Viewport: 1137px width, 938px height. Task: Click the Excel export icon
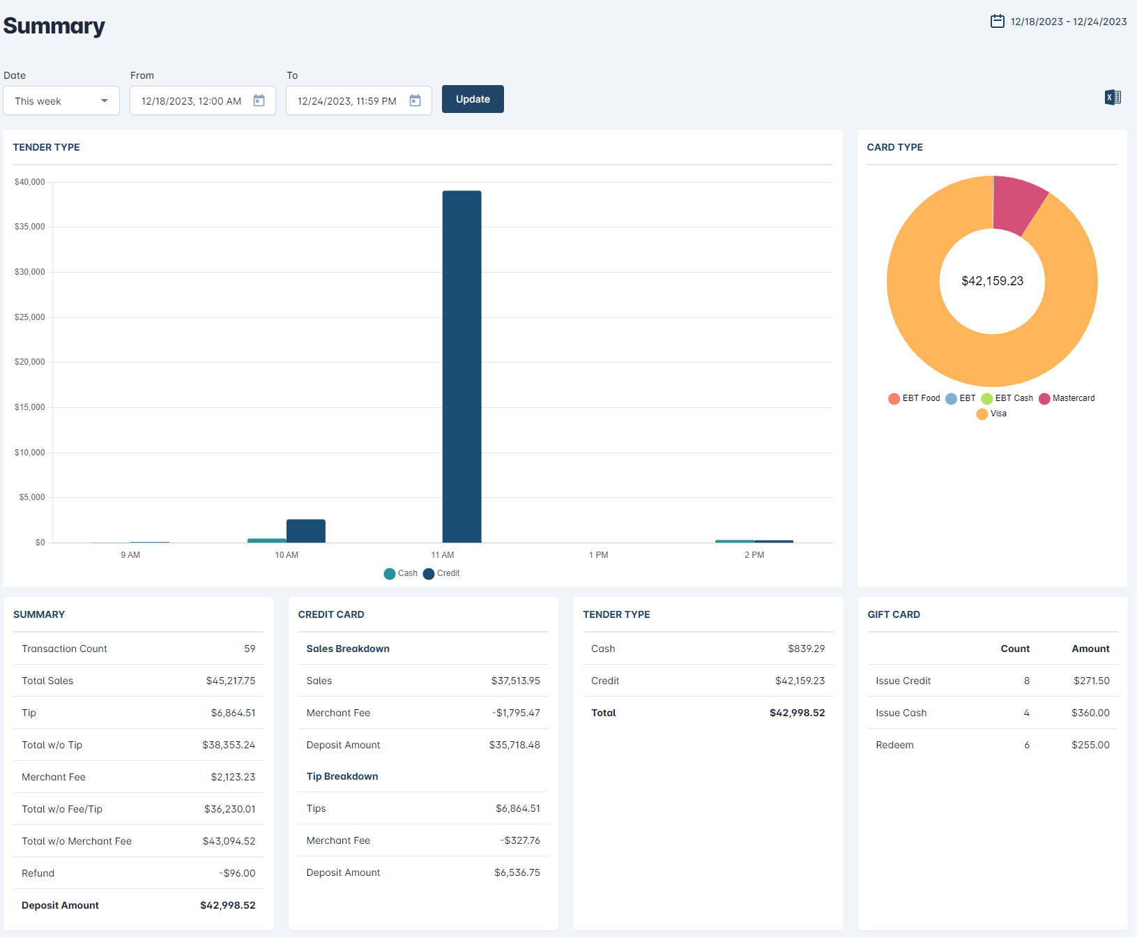click(1113, 98)
